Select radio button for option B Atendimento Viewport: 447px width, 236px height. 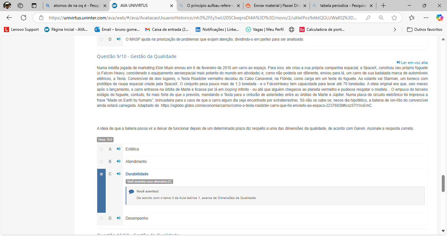click(x=101, y=162)
